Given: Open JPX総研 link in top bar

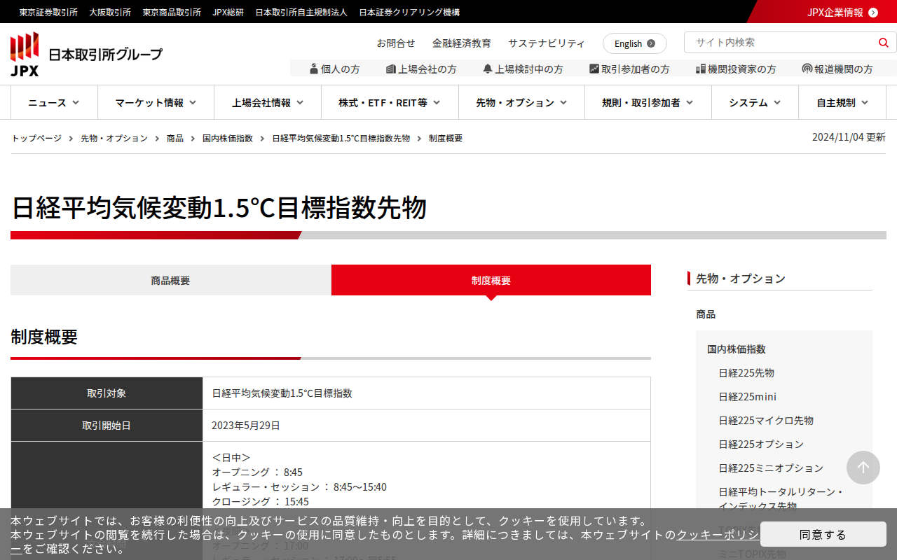Looking at the screenshot, I should (x=228, y=12).
